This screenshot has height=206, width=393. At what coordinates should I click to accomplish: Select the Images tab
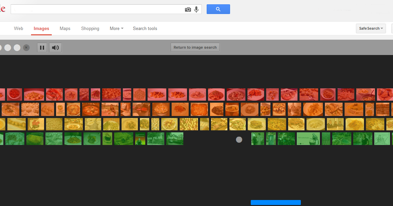coord(41,29)
